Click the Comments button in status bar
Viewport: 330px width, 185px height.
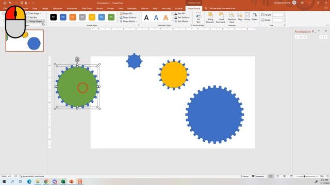click(x=258, y=176)
